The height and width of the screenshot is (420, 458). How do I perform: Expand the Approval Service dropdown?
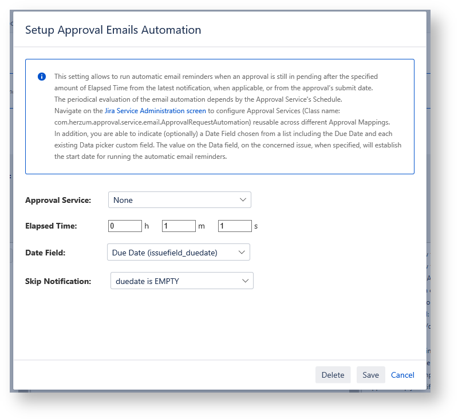click(179, 200)
